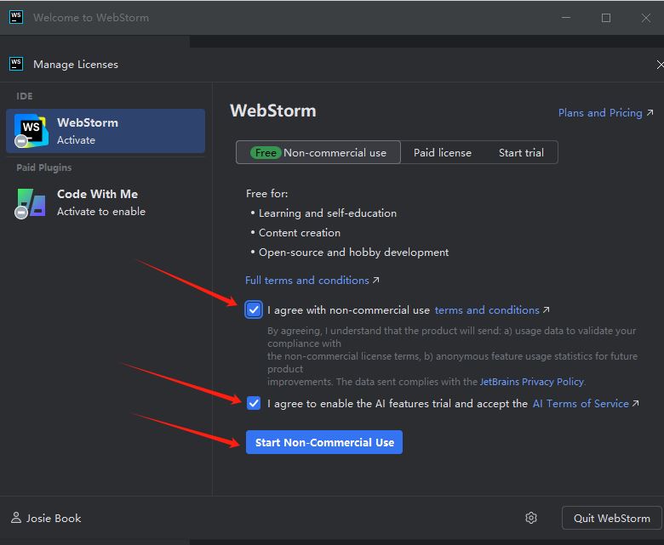This screenshot has width=664, height=545.
Task: Close the Manage Licenses dialog
Action: pyautogui.click(x=660, y=65)
